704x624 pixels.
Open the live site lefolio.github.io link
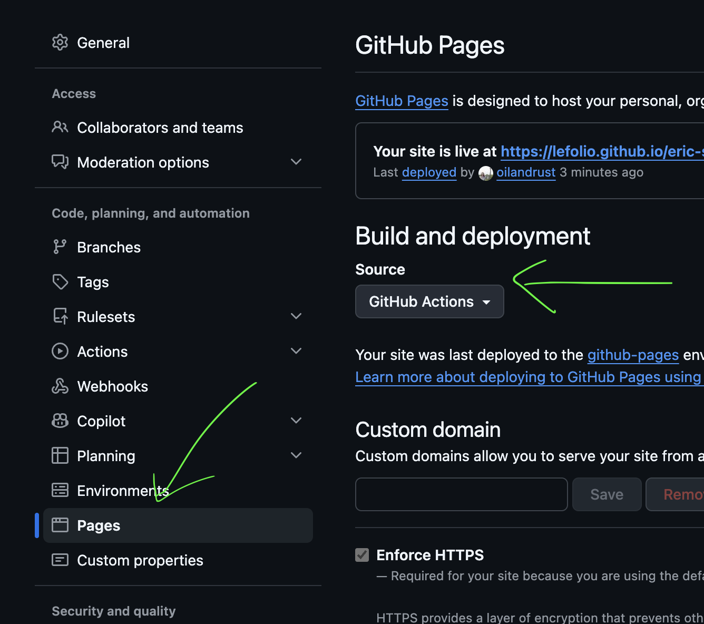[602, 151]
